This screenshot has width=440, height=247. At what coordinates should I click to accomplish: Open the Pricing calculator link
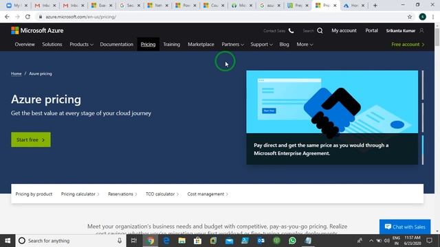pyautogui.click(x=80, y=194)
